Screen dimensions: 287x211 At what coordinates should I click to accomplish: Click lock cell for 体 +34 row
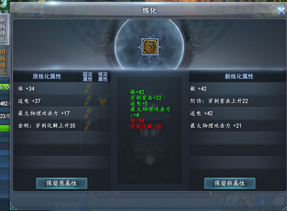pos(103,89)
